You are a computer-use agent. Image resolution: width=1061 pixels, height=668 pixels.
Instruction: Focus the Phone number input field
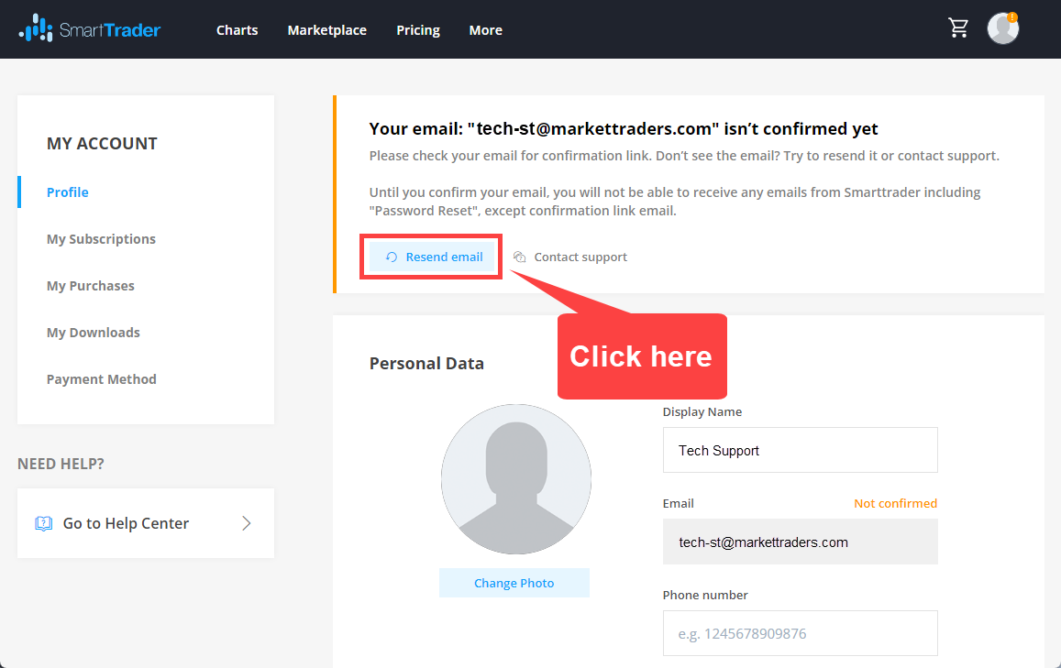coord(800,633)
